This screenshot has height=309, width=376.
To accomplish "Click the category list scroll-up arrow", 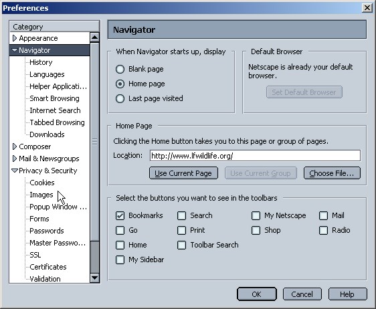I will (x=95, y=37).
